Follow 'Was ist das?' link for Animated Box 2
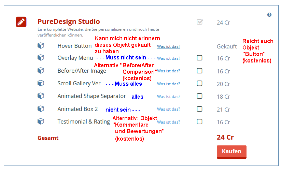 (169, 109)
